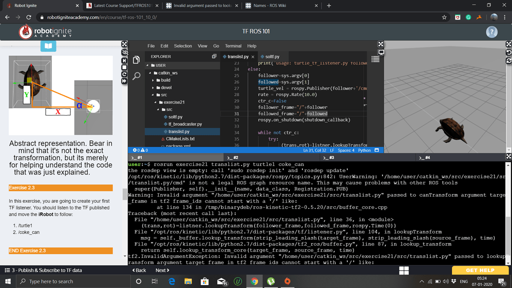This screenshot has width=512, height=288.
Task: Expand the build folder in Explorer
Action: 165,80
